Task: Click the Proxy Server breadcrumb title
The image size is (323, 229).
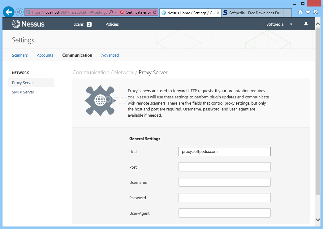Action: pos(153,72)
